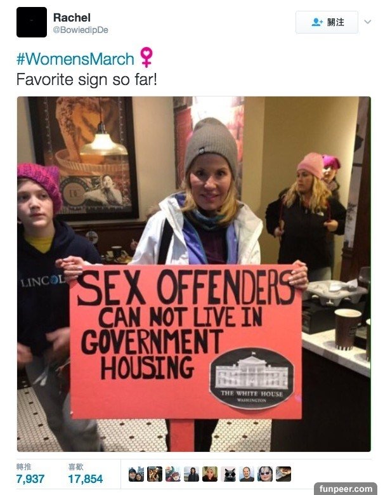Open the bald man liker avatar

[247, 474]
